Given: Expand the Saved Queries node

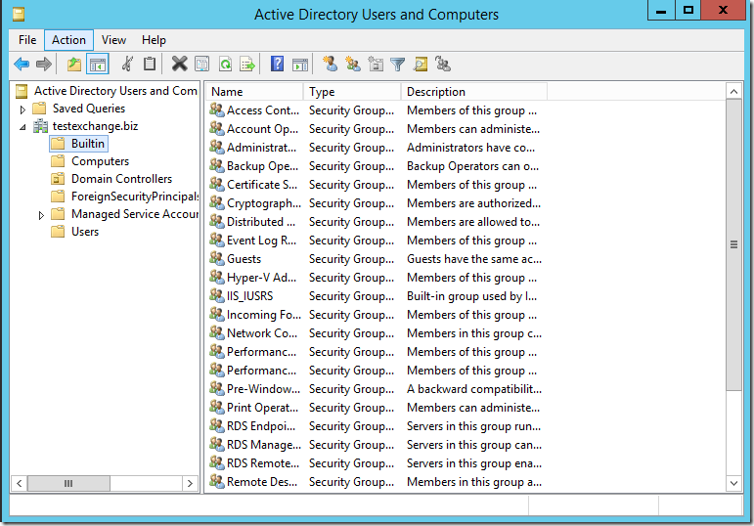Looking at the screenshot, I should pos(22,110).
